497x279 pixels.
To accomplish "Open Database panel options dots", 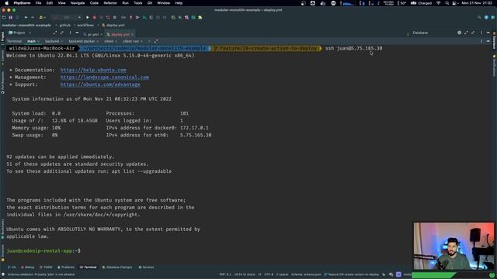I will [481, 33].
